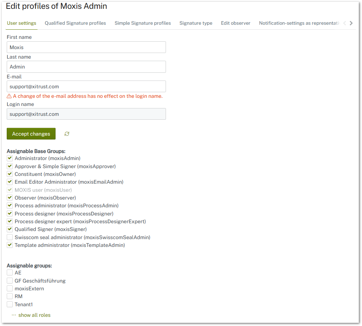Go to the Signature type tab
Image resolution: width=362 pixels, height=326 pixels.
pyautogui.click(x=196, y=23)
